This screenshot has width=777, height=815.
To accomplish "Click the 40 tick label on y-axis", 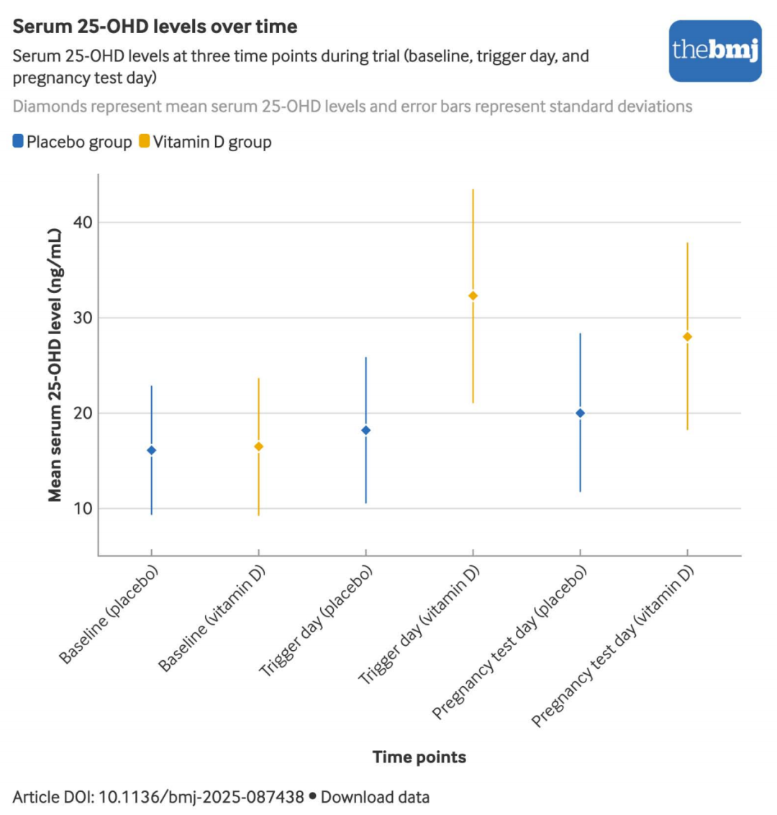I will click(83, 222).
